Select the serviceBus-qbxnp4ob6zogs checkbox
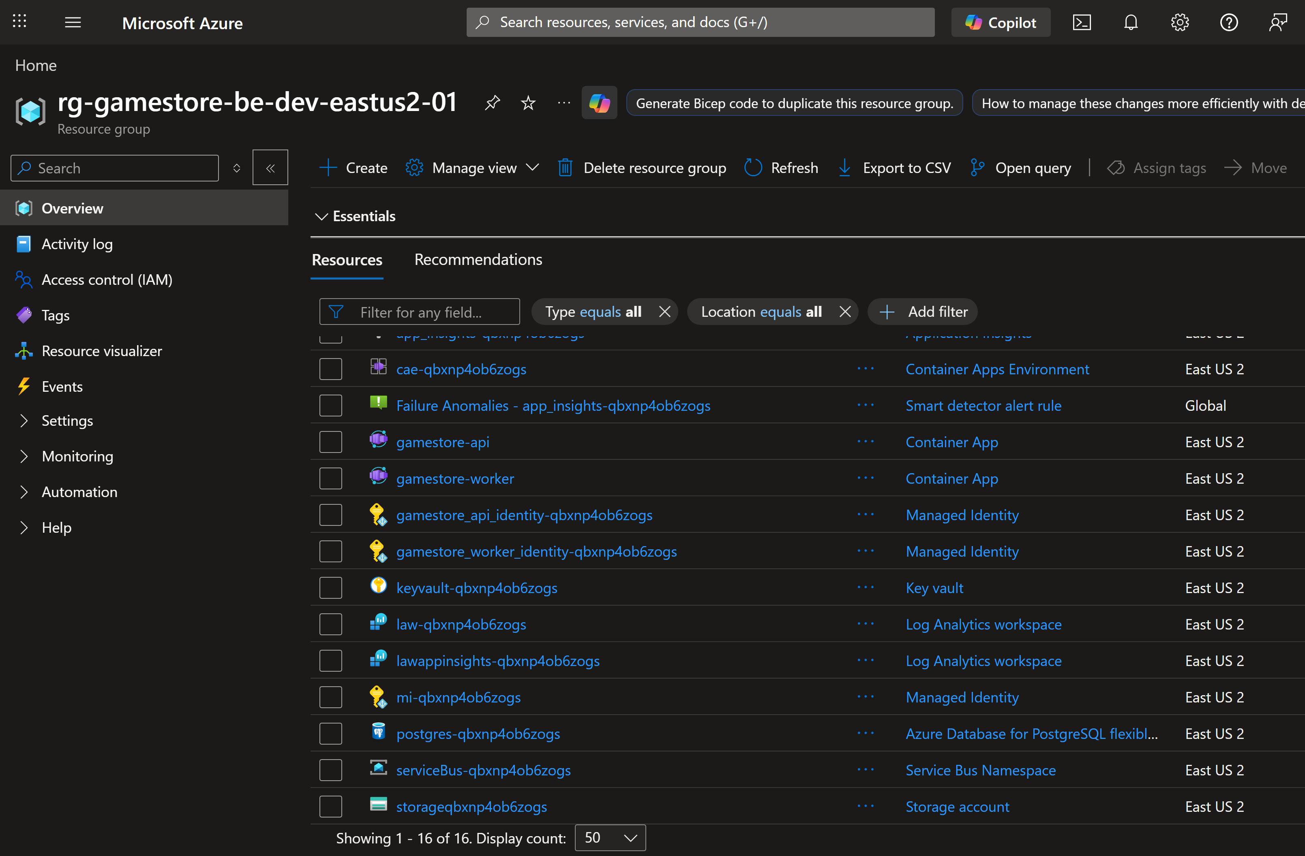Screen dimensions: 1305x856 tap(331, 770)
